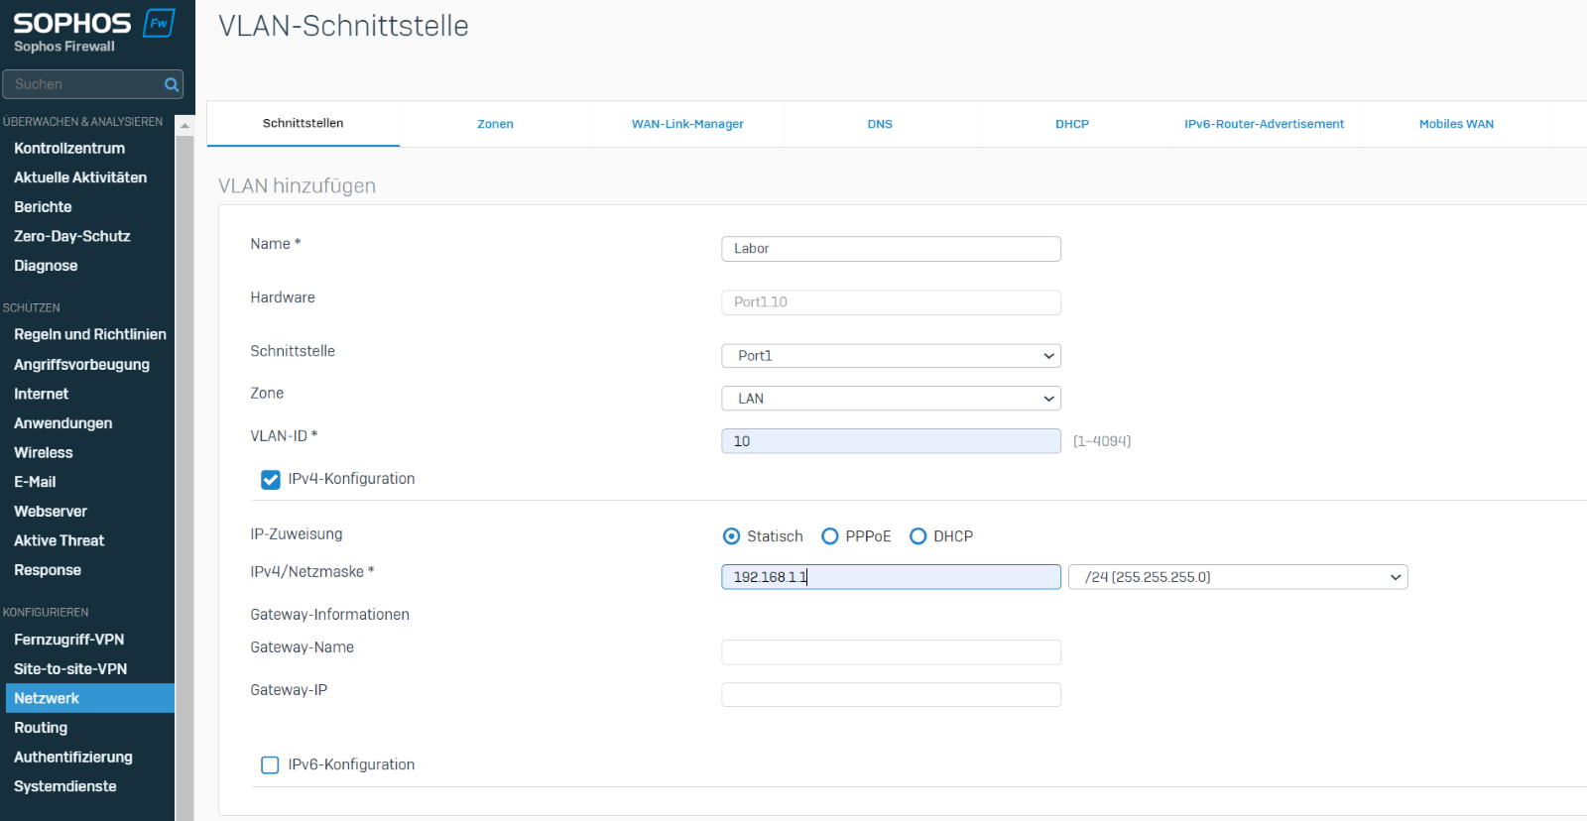Navigate to Regeln und Richtlinien
Screen dimensions: 1587x821
[90, 335]
